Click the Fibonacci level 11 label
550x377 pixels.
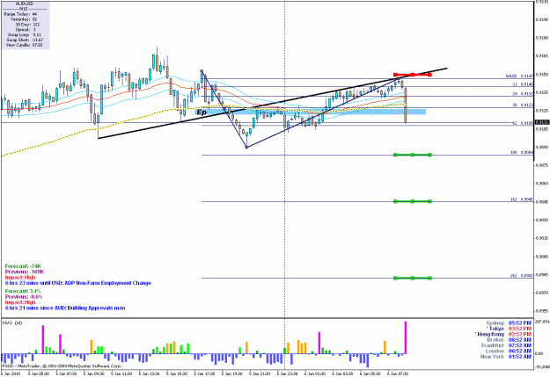click(523, 84)
